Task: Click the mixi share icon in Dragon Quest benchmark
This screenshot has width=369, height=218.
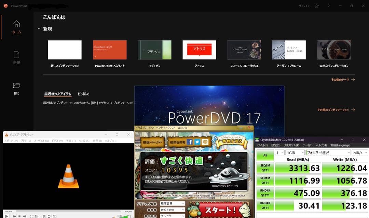Action: 205,142
